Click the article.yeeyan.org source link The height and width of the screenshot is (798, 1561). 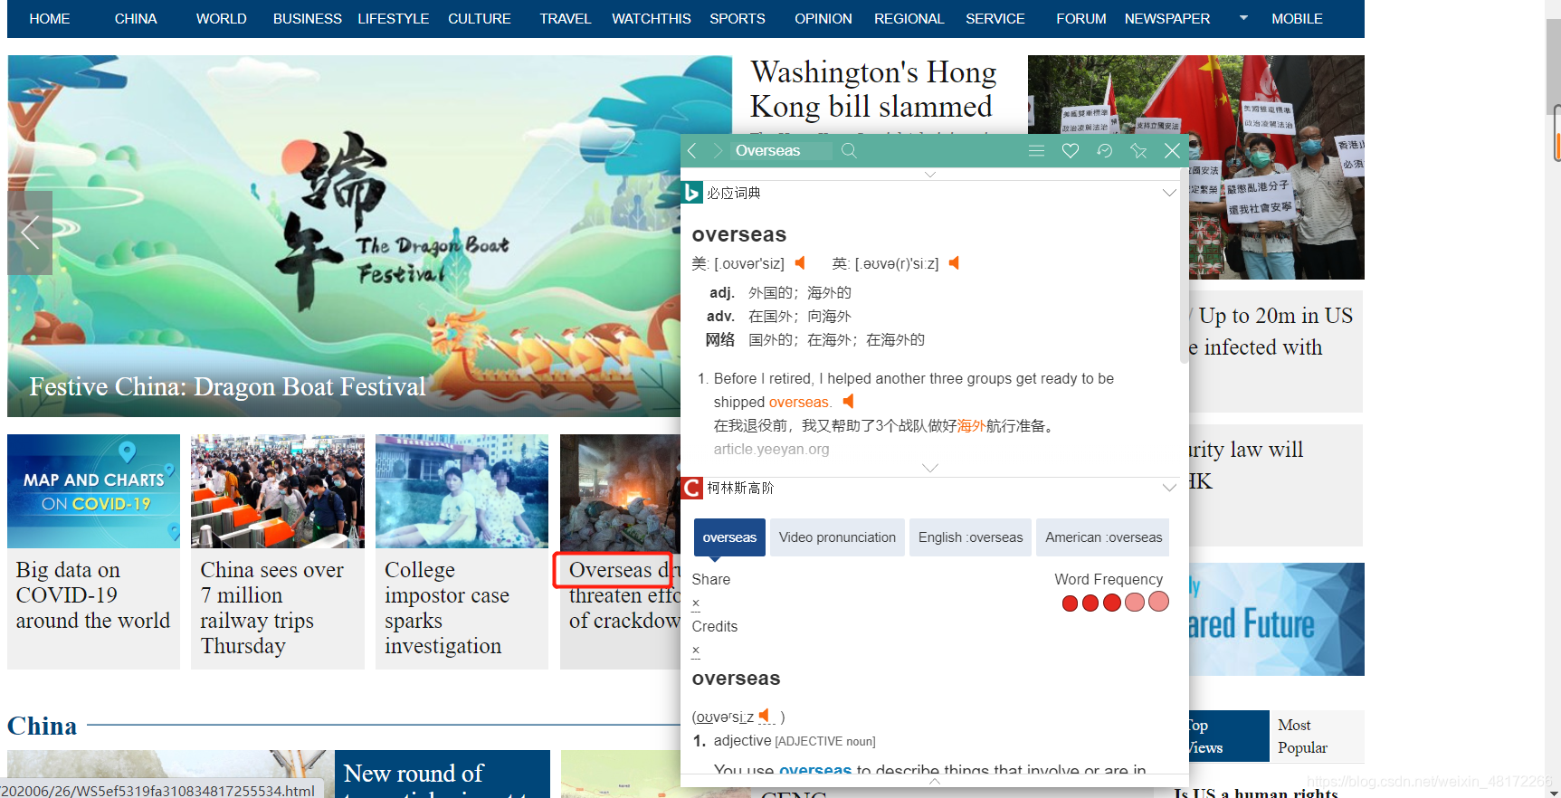coord(771,449)
